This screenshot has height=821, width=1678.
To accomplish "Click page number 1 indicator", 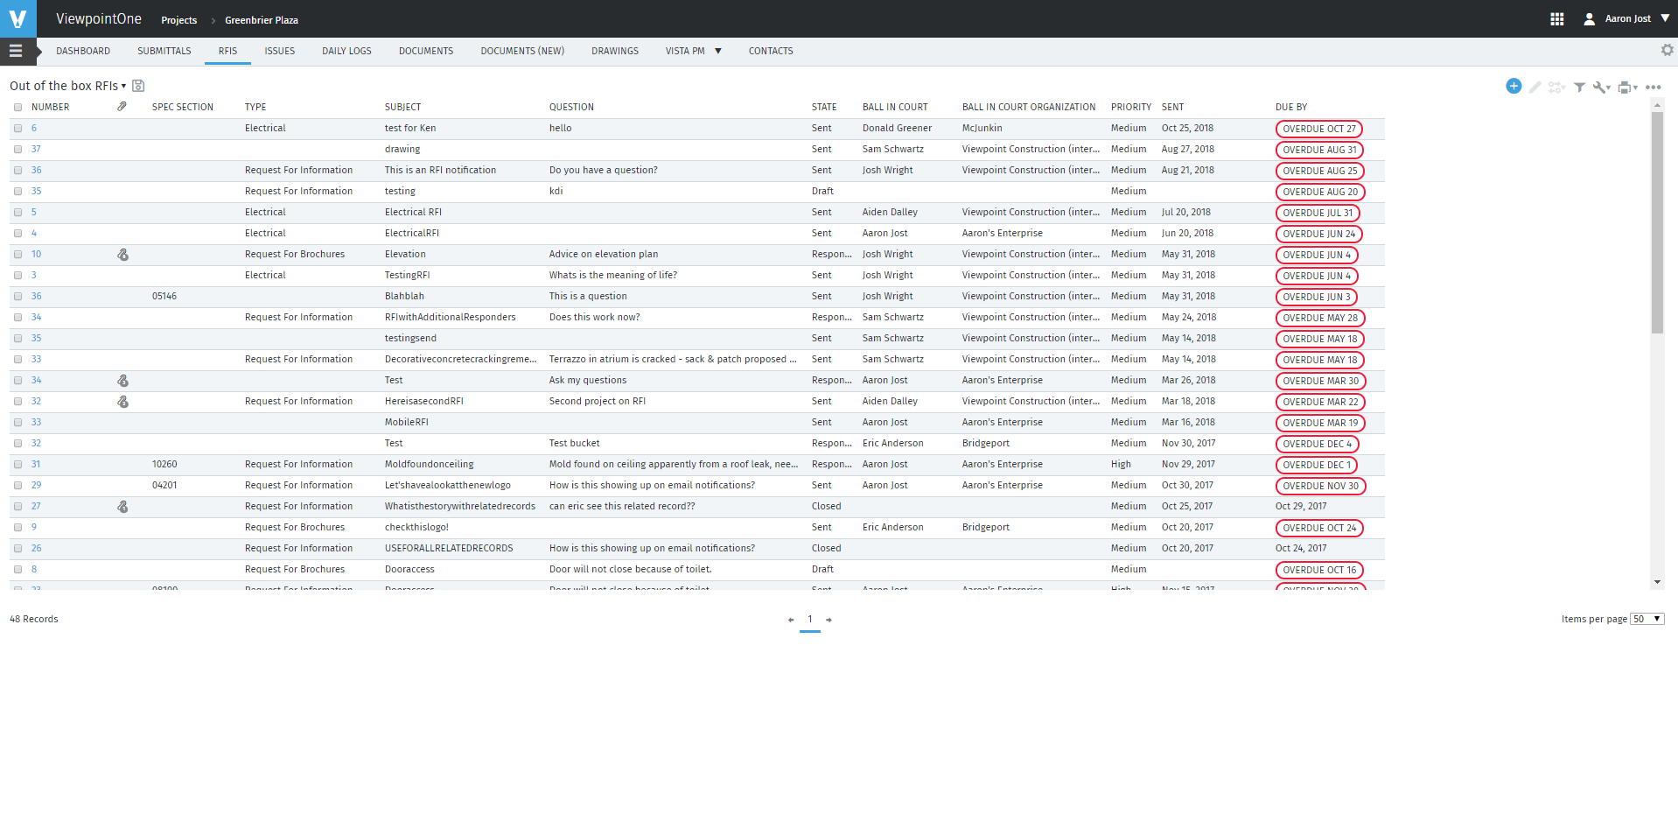I will coord(810,620).
